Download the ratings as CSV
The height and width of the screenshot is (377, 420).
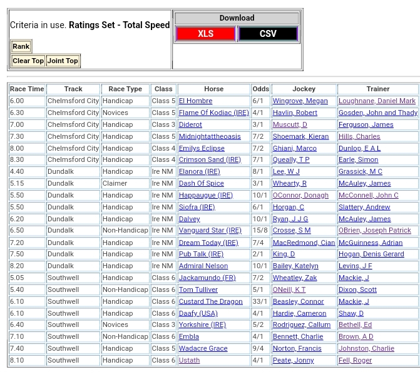click(268, 34)
